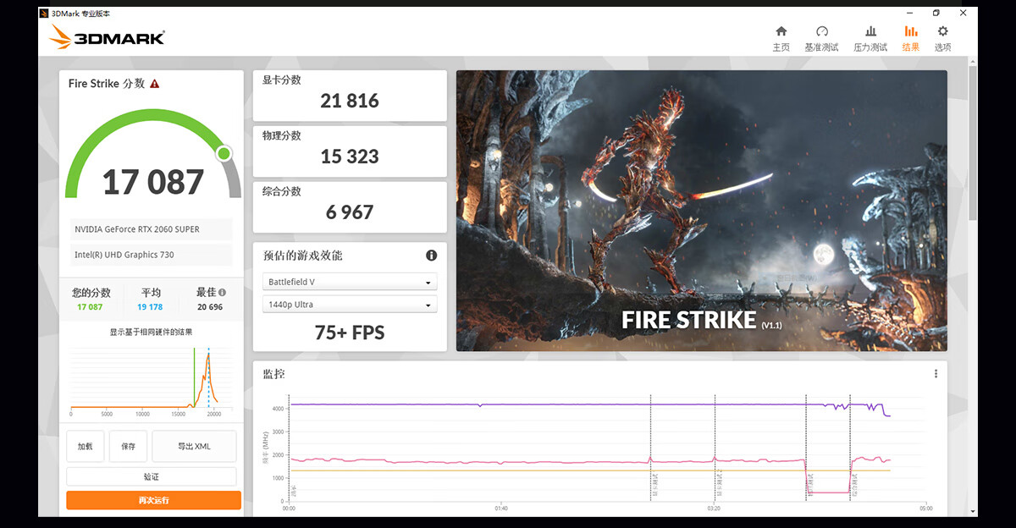Click the red warning triangle beside Fire Strike 分数
The height and width of the screenshot is (528, 1016).
154,84
